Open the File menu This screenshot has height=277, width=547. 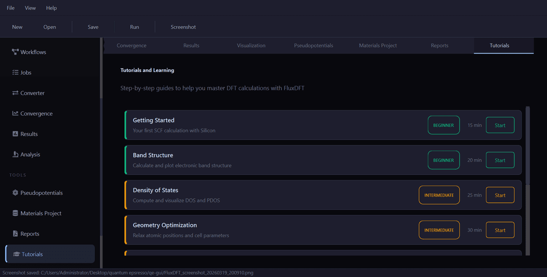[10, 8]
